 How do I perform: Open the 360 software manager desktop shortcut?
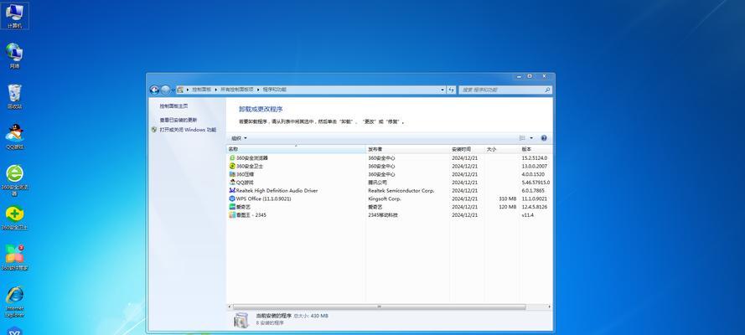[14, 258]
